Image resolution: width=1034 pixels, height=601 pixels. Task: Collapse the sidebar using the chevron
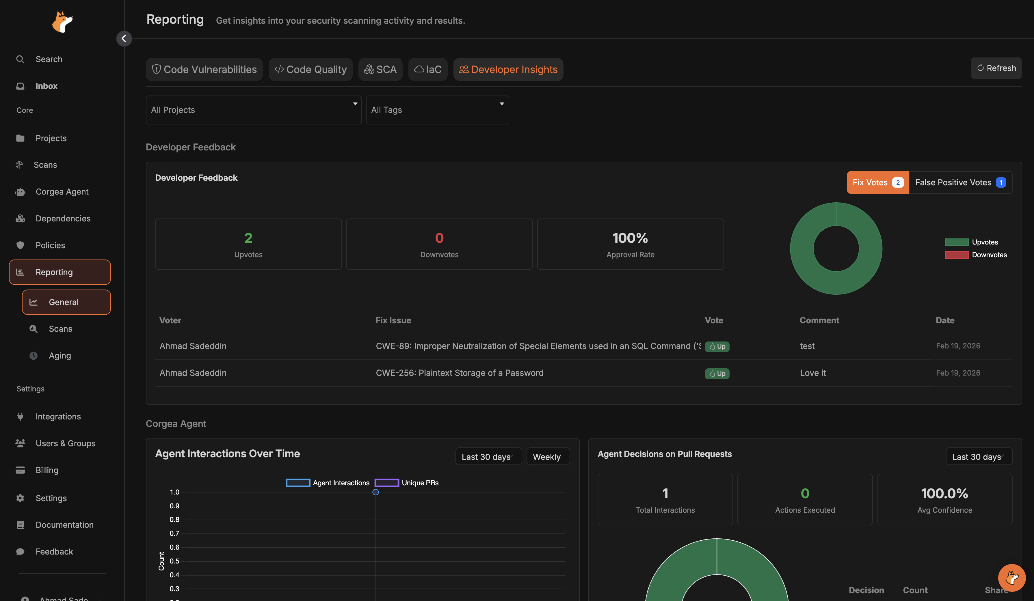tap(124, 38)
